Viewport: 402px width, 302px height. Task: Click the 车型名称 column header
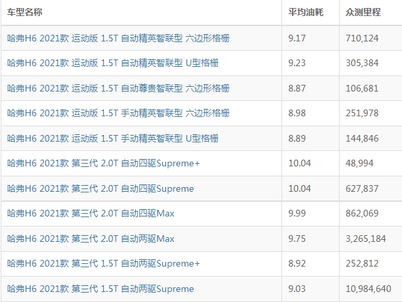coord(25,12)
